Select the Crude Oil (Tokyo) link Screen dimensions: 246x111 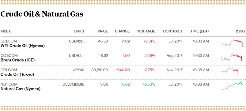pos(17,75)
